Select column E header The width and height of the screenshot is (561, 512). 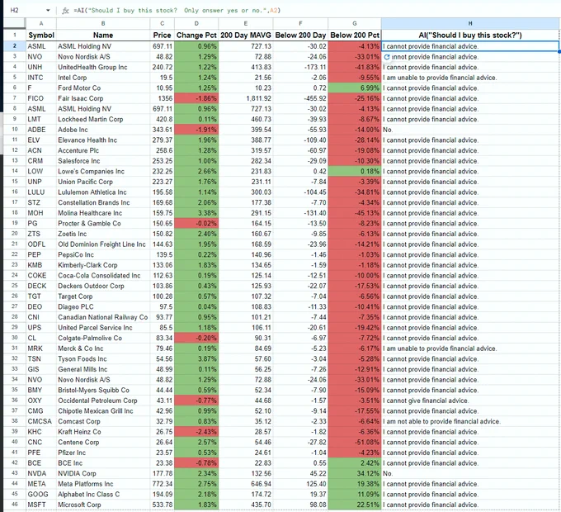[x=246, y=23]
